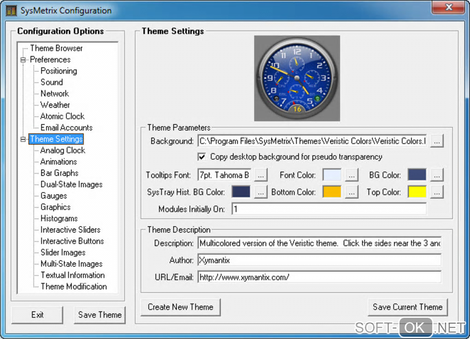This screenshot has height=339, width=470.
Task: Click the Save Current Theme button
Action: click(x=408, y=307)
